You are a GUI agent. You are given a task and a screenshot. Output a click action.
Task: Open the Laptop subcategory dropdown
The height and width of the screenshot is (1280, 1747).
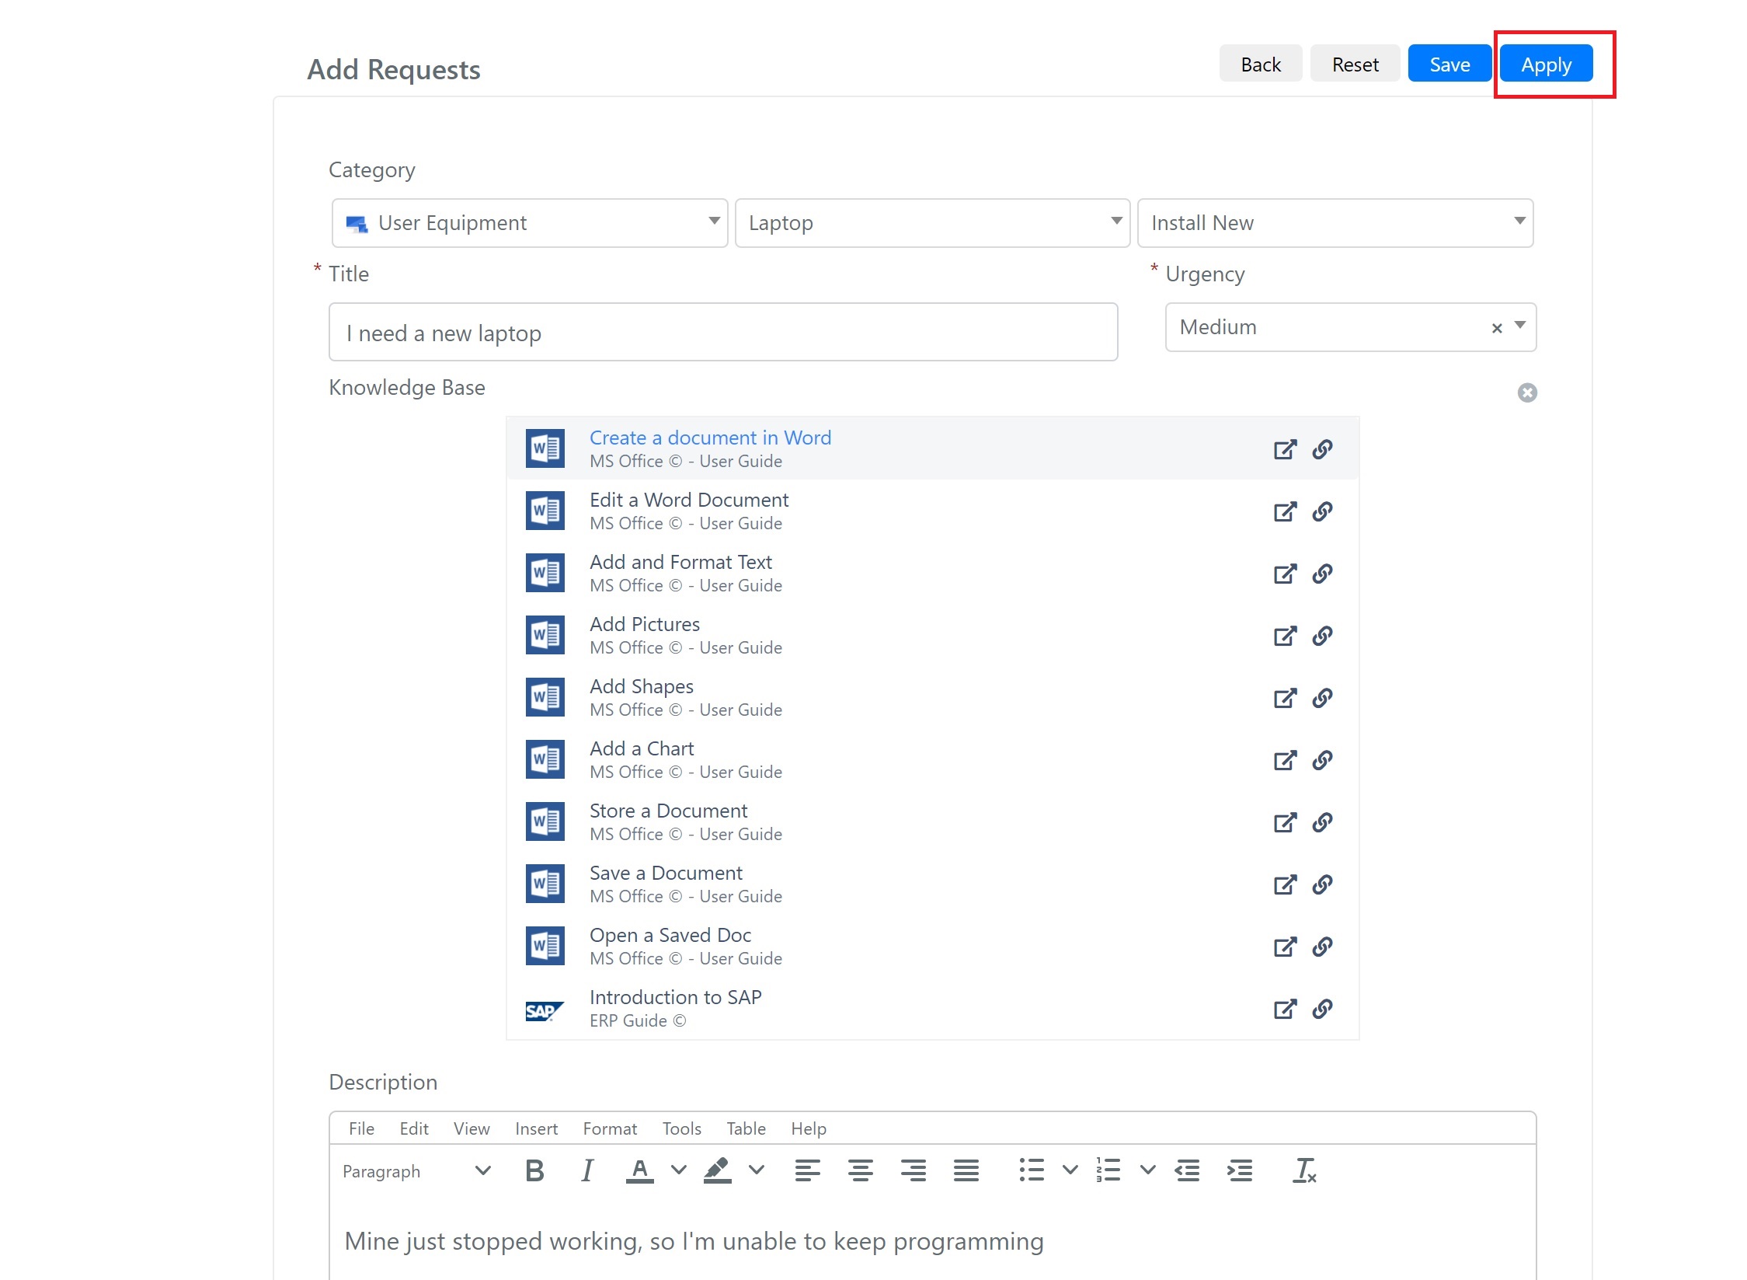pyautogui.click(x=932, y=223)
